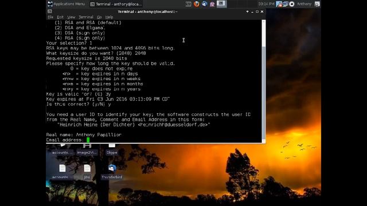367x206 pixels.
Task: Click 'Requested keysize is 2048 bits' line
Action: [87, 58]
